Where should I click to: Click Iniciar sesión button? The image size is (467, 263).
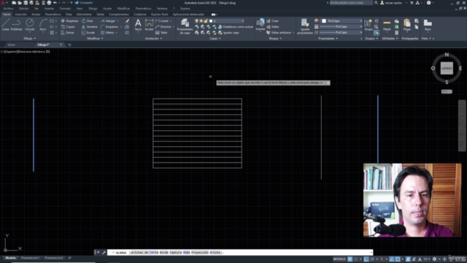[391, 3]
